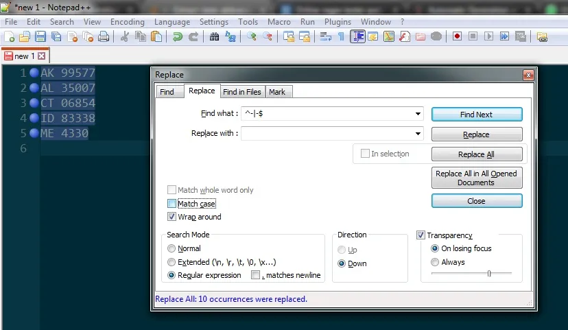Uncheck Wrap around checkbox

[x=171, y=217]
